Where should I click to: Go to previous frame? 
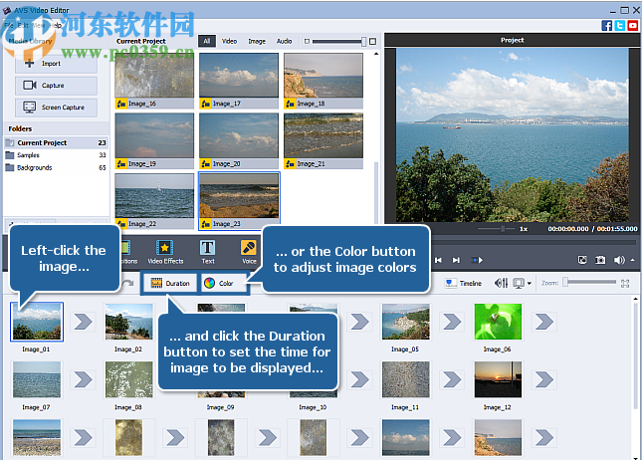tap(438, 260)
